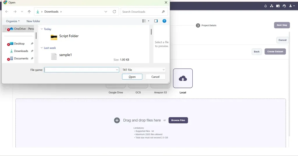
Task: Click the pin icon beside Documents
Action: (x=32, y=58)
